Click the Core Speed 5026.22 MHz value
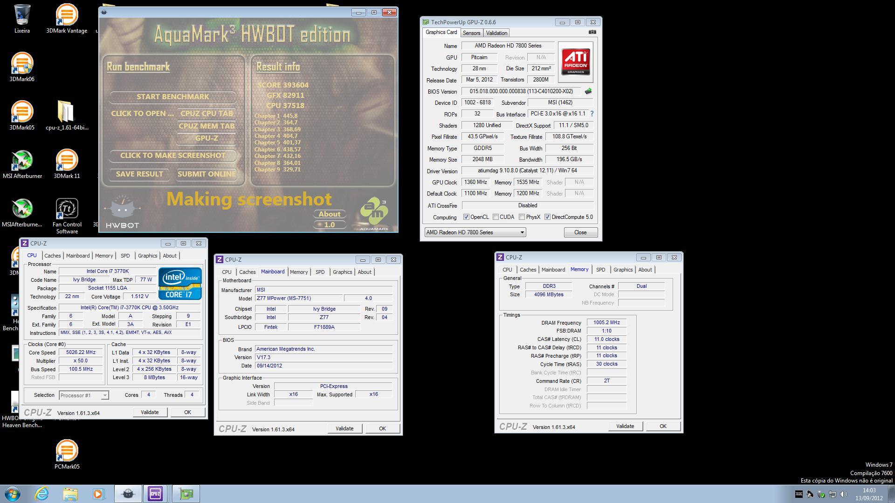This screenshot has height=503, width=895. pos(81,353)
